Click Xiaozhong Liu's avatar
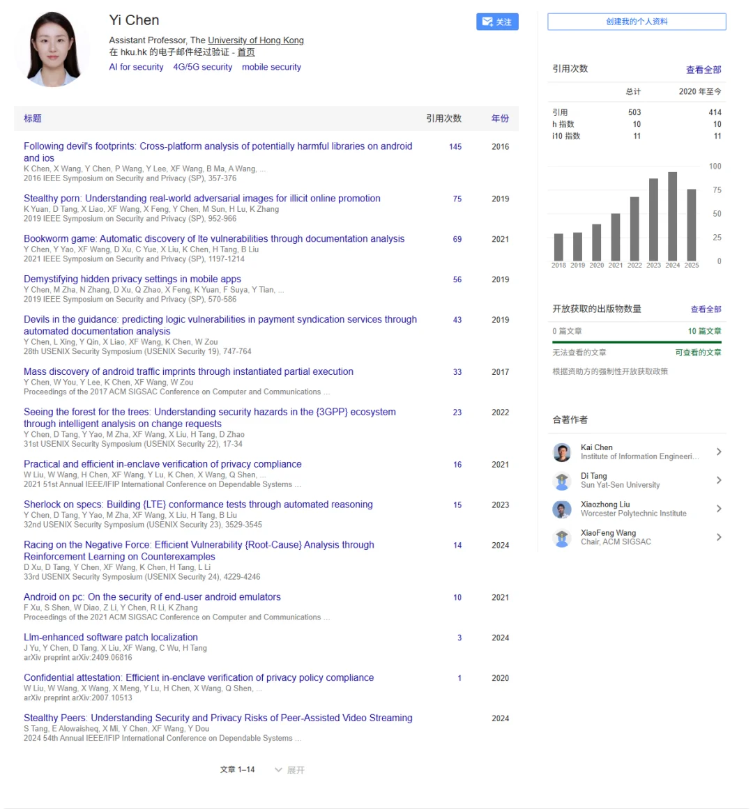Screen dimensions: 753x809 (561, 509)
